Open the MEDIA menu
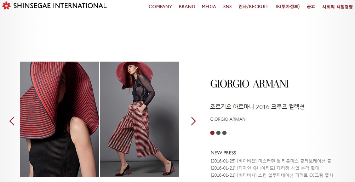Screen dimensions: 355x182 (209, 7)
